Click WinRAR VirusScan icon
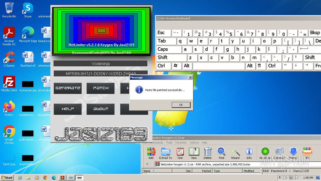The image size is (321, 181). point(265,153)
